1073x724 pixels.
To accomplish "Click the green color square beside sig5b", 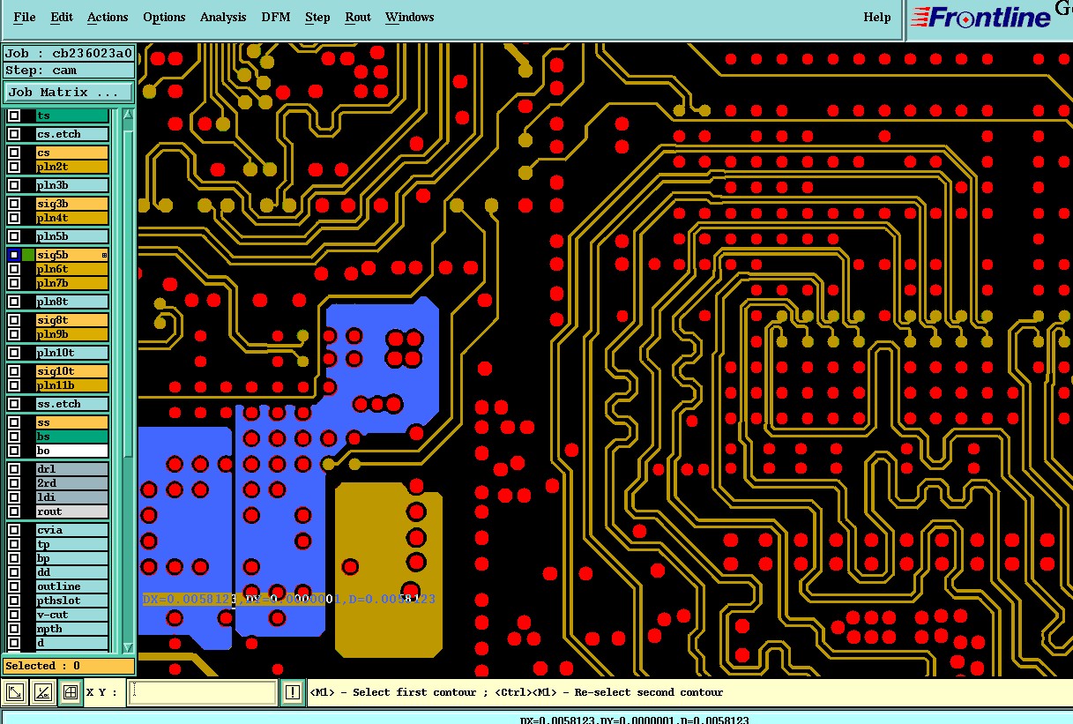I will [28, 255].
